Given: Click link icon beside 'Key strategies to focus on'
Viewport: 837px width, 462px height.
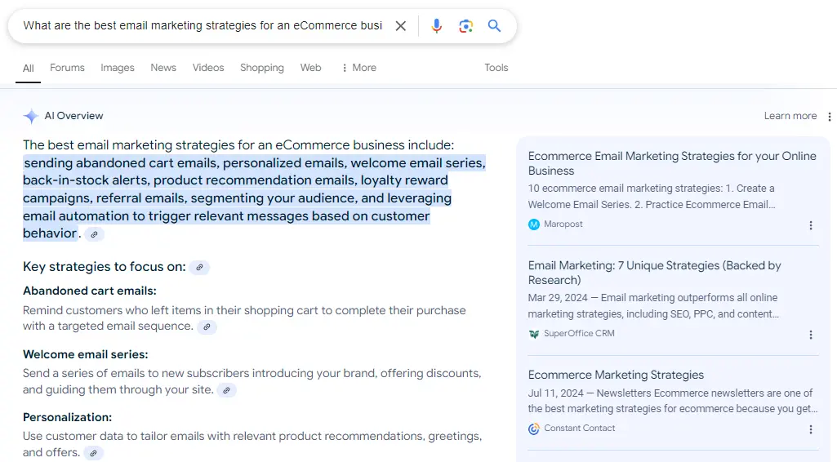Looking at the screenshot, I should (199, 268).
